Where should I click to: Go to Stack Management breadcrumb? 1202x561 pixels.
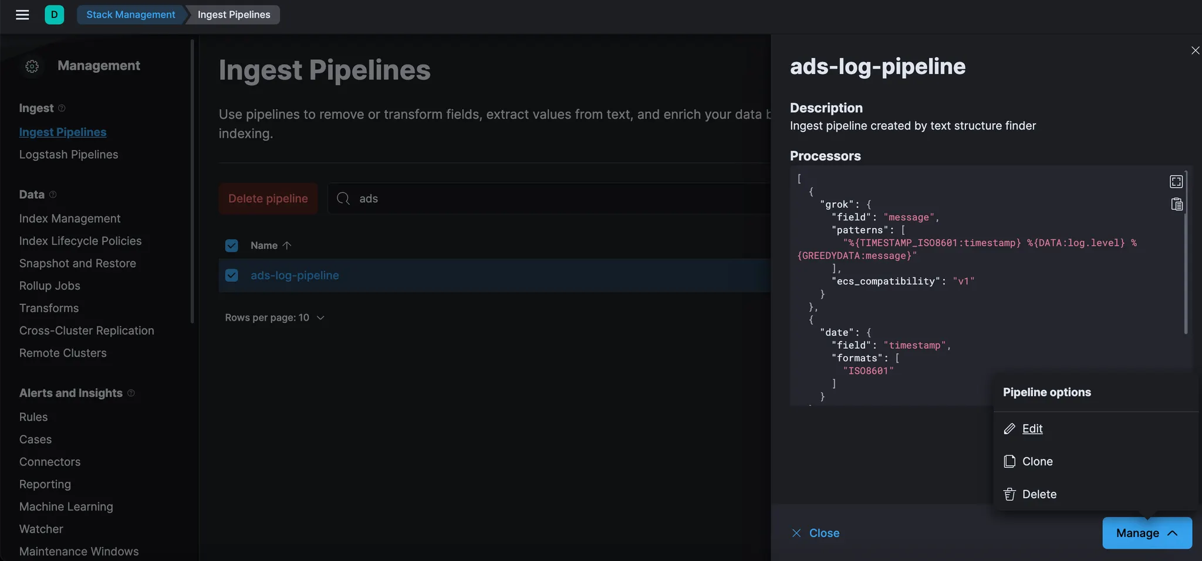pos(130,15)
